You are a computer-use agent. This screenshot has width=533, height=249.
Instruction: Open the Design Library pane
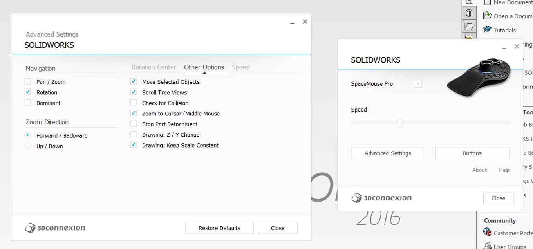(x=469, y=13)
